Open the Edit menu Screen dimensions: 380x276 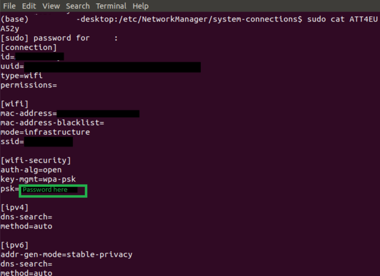(x=29, y=6)
